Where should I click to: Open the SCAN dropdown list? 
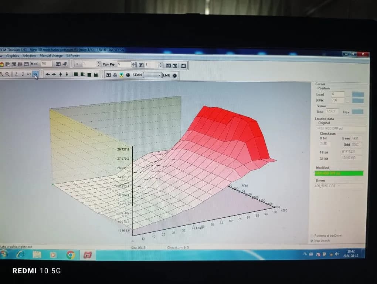(152, 75)
